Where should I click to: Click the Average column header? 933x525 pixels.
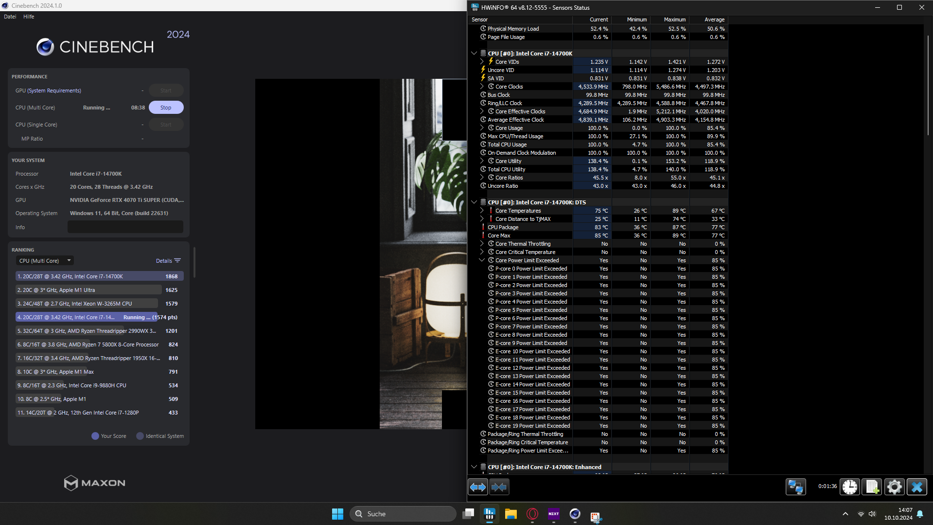click(x=708, y=19)
